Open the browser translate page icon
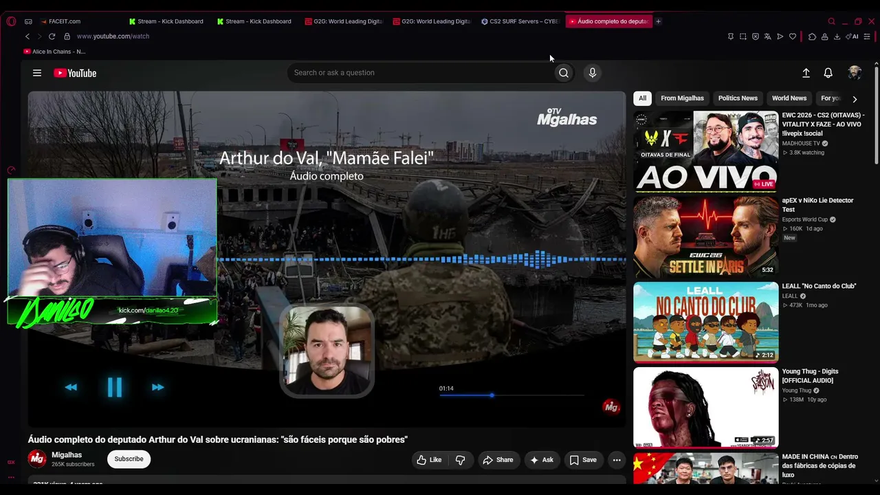This screenshot has height=495, width=880. pyautogui.click(x=768, y=36)
